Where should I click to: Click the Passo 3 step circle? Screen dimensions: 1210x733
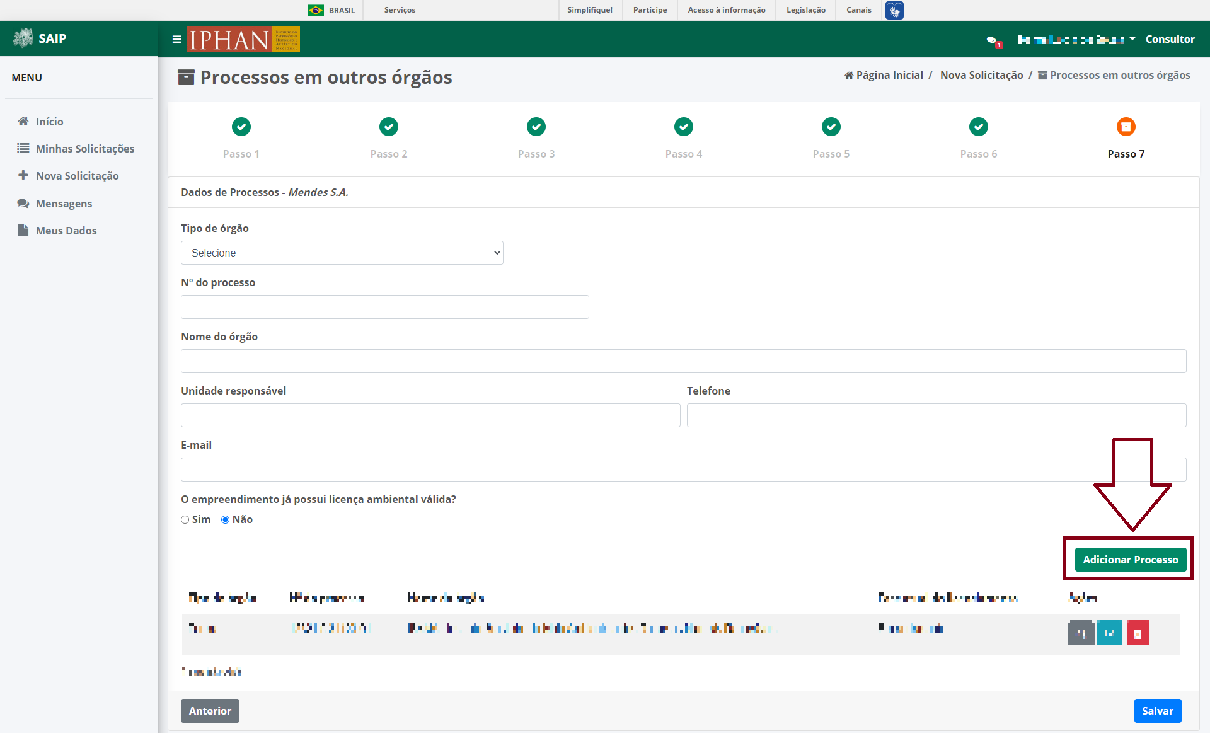tap(536, 127)
